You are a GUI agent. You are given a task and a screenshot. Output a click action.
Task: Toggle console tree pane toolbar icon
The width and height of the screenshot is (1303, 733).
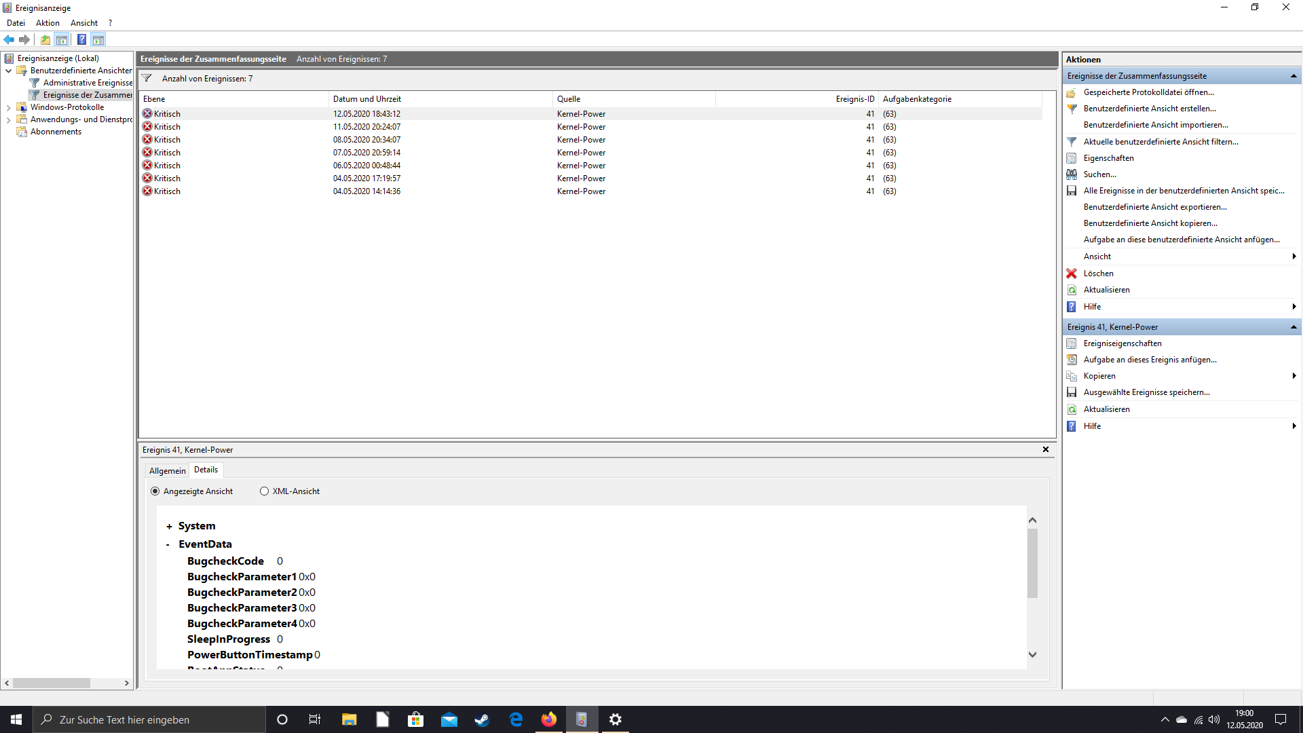pos(62,39)
